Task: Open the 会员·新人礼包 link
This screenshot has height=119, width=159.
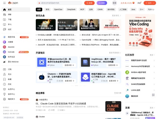Action: click(128, 3)
